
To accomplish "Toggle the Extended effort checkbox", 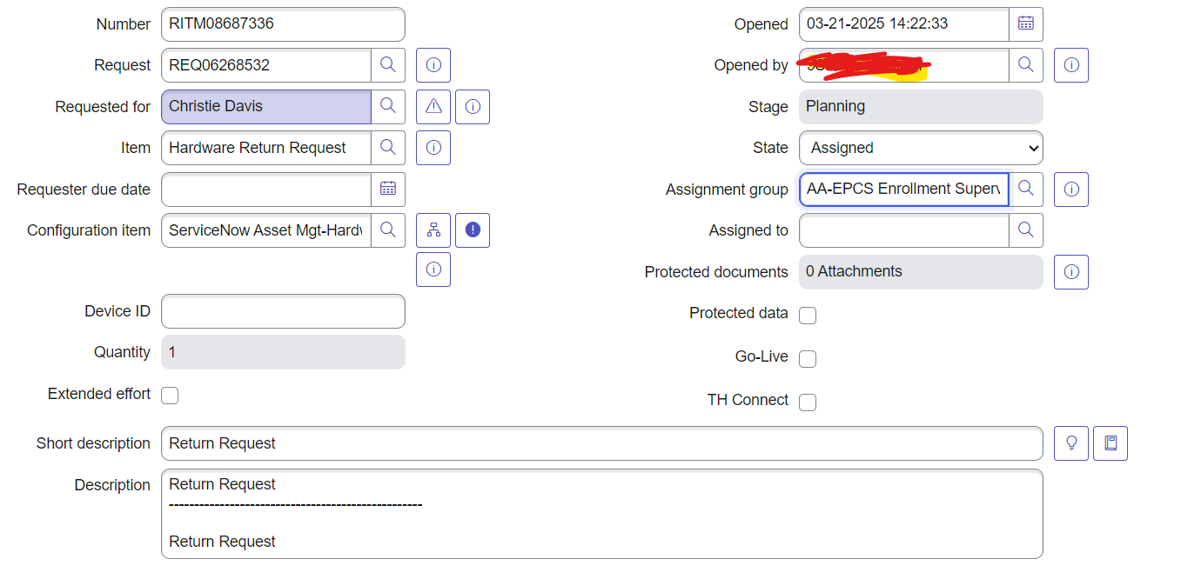I will point(170,396).
